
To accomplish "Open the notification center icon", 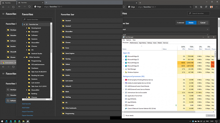I will (x=216, y=121).
